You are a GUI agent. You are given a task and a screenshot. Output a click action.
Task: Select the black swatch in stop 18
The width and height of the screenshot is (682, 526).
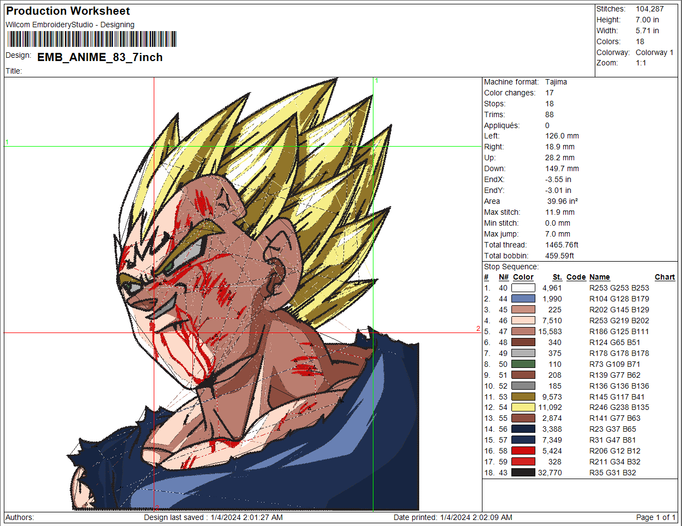coord(523,473)
